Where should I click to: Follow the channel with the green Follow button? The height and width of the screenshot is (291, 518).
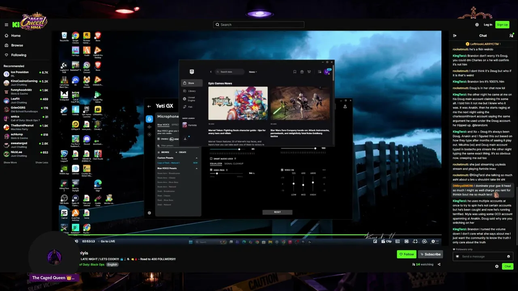point(406,254)
